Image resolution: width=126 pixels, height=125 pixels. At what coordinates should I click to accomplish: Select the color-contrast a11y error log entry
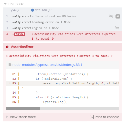pyautogui.click(x=62, y=16)
